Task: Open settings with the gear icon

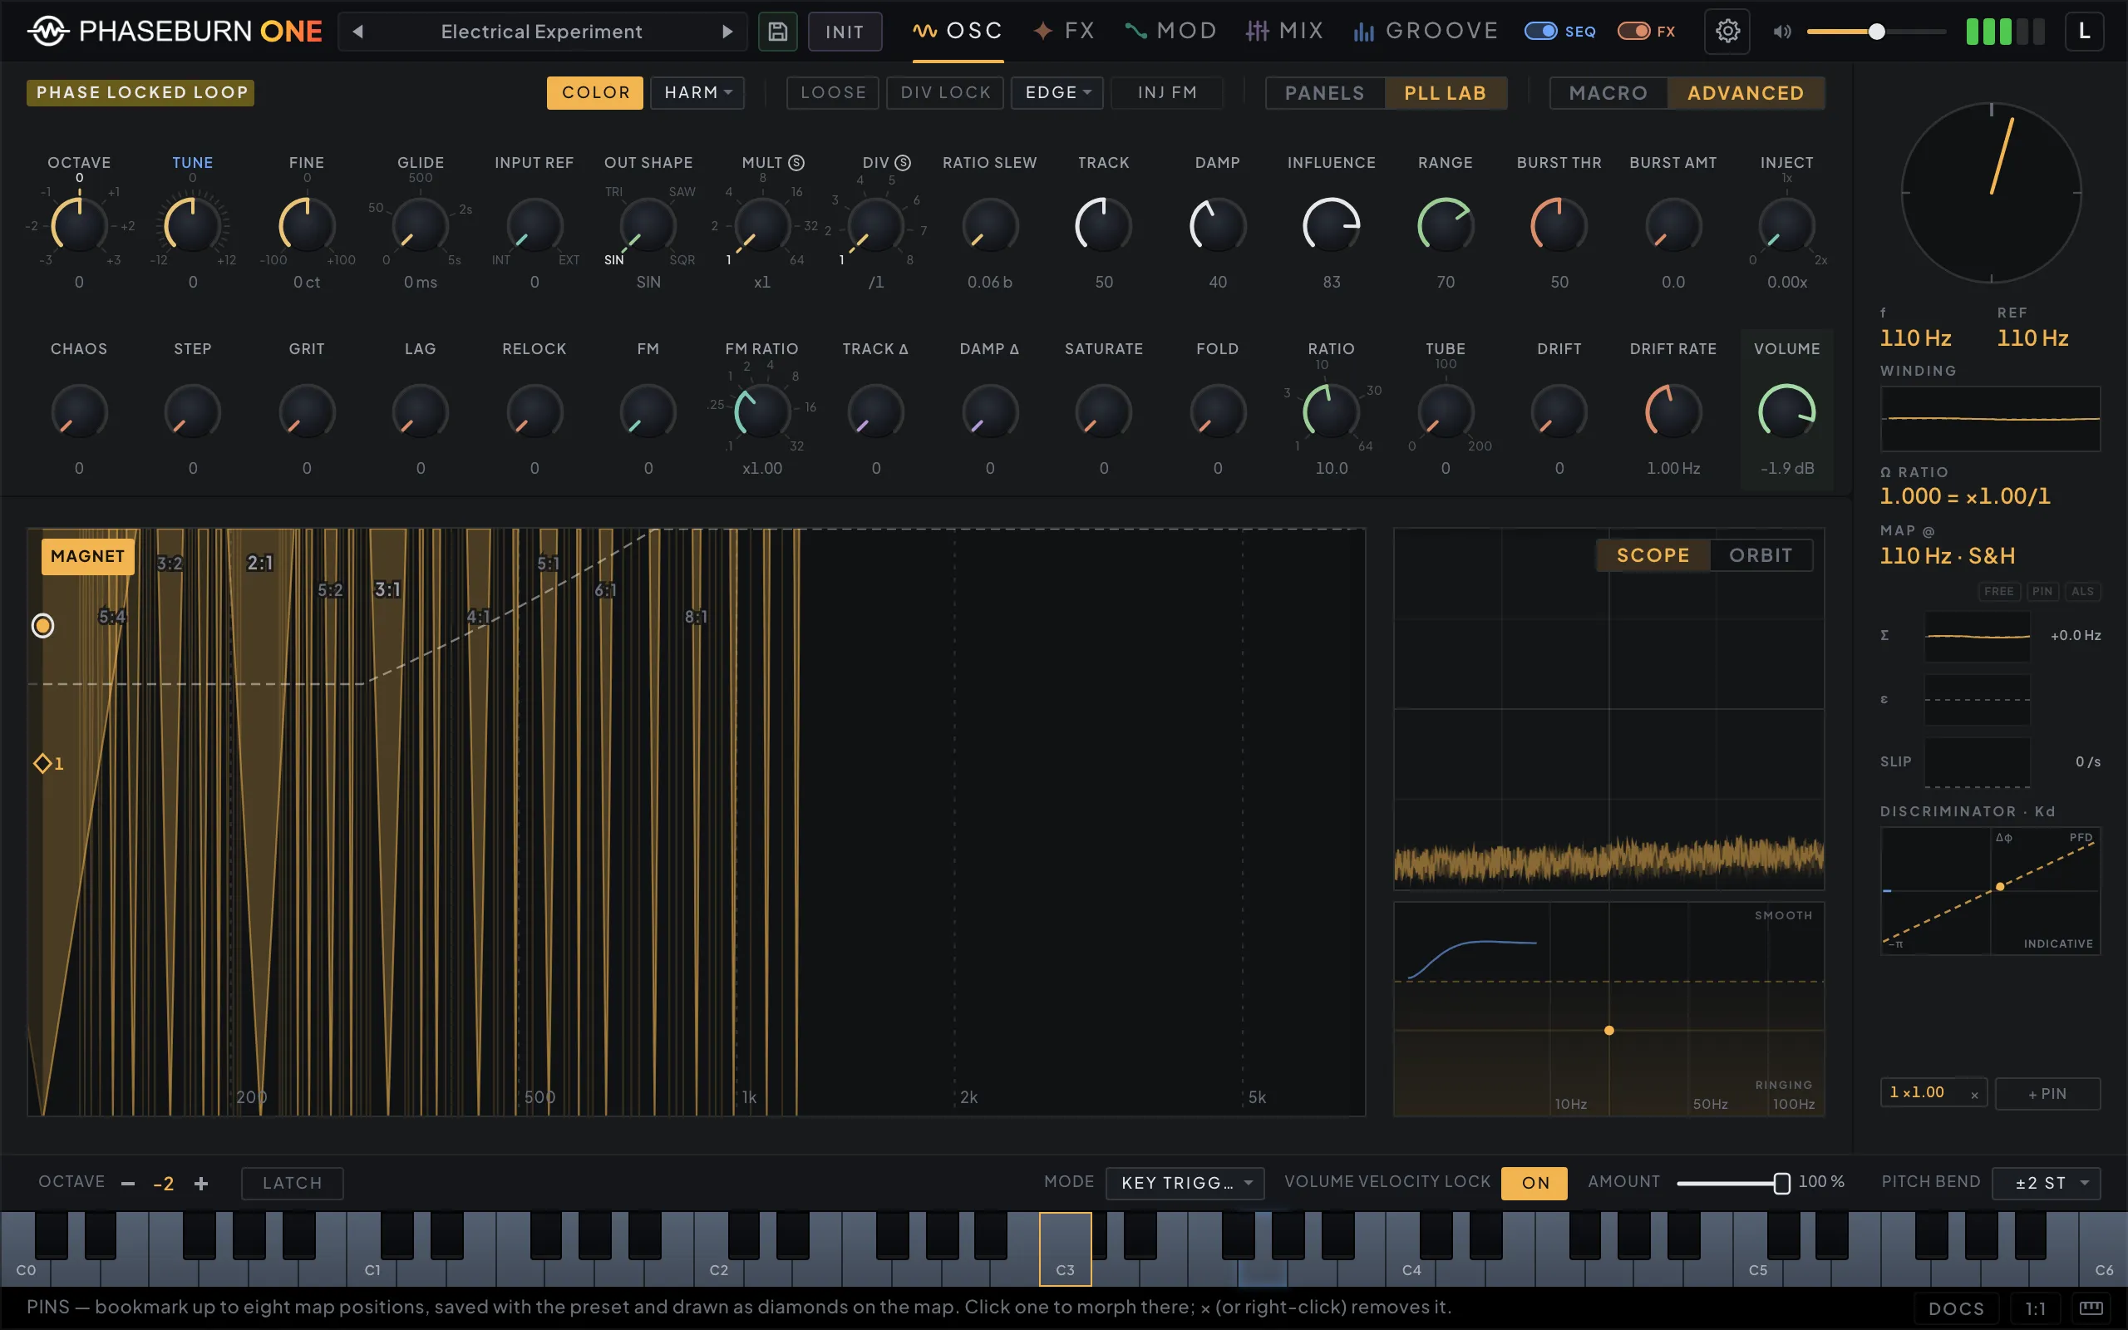Action: (1727, 32)
